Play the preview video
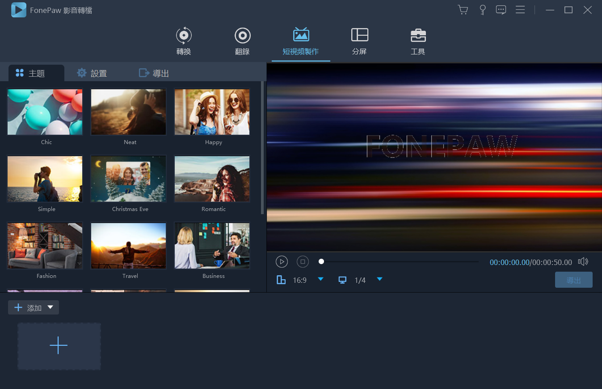 282,262
